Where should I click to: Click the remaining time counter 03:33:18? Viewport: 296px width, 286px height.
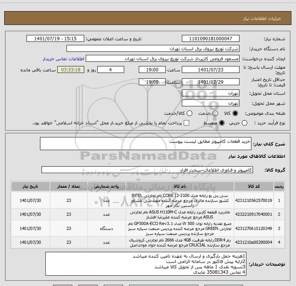point(71,69)
